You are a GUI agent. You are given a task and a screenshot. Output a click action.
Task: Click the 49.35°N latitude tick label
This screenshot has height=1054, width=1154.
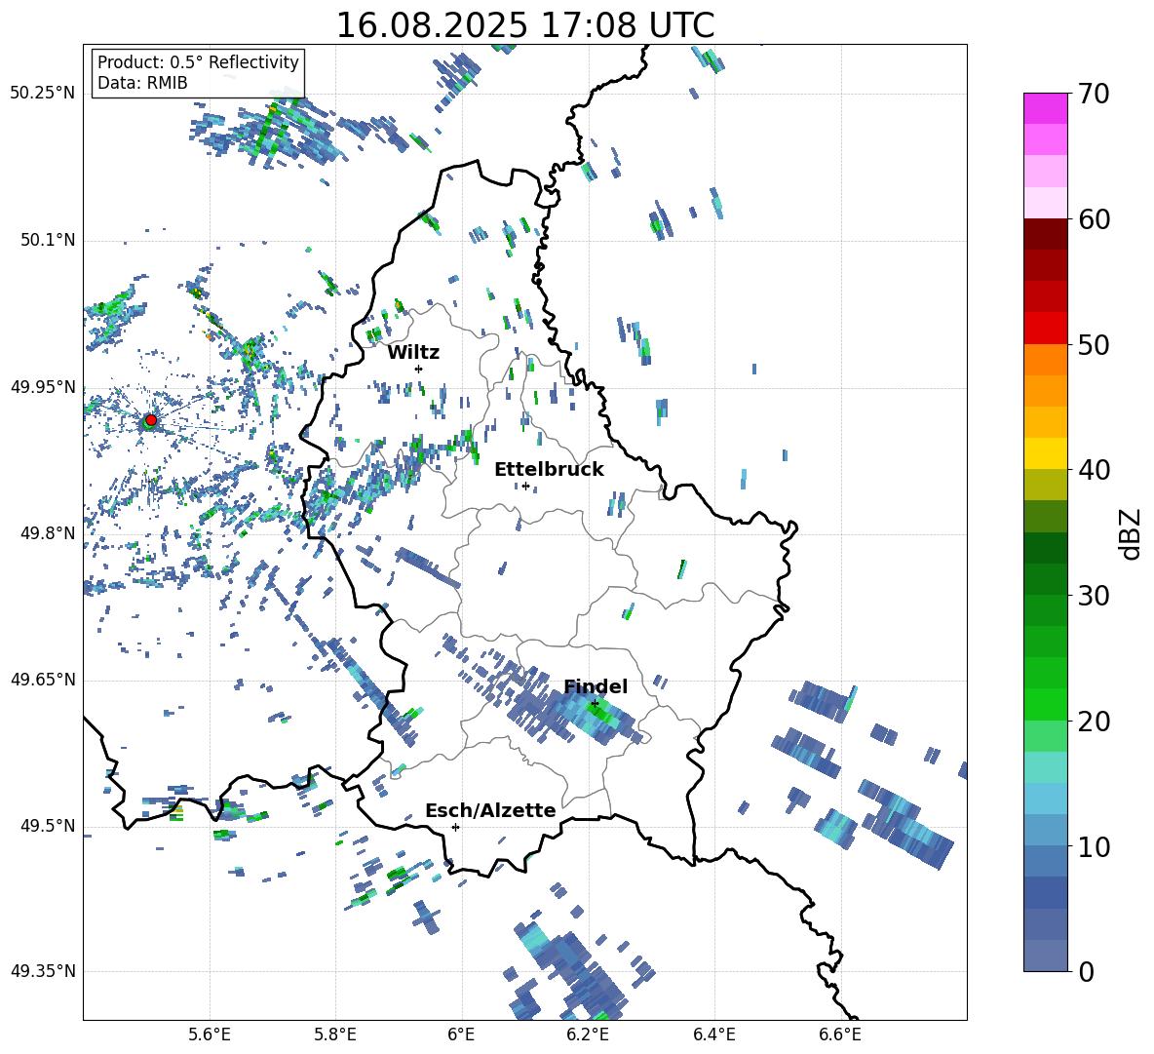tap(43, 971)
